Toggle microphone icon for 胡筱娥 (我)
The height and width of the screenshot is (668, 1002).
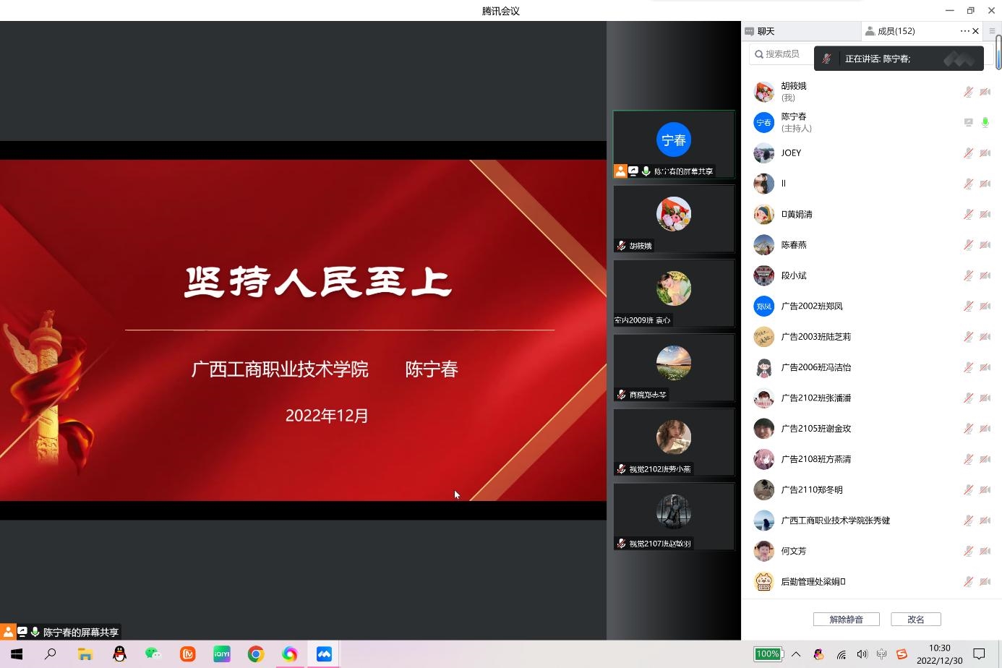pyautogui.click(x=968, y=92)
